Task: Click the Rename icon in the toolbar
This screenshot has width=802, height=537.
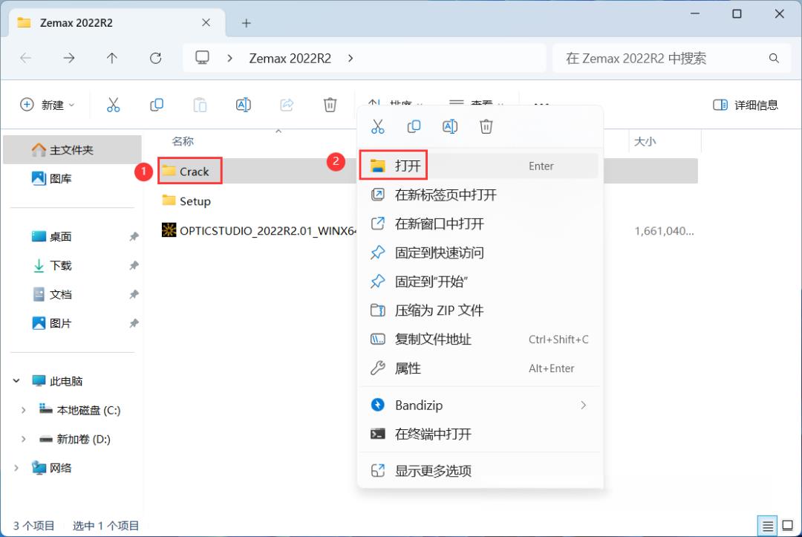Action: click(243, 105)
